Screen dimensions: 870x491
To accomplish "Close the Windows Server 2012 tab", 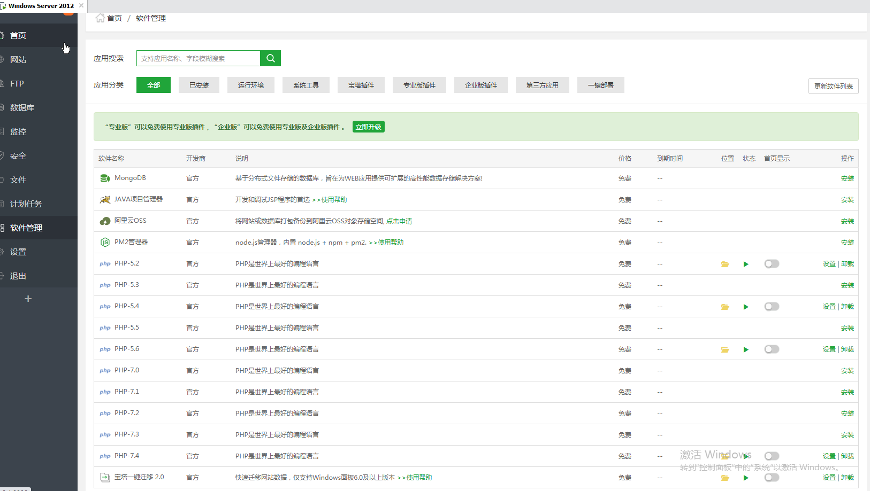I will pos(81,5).
